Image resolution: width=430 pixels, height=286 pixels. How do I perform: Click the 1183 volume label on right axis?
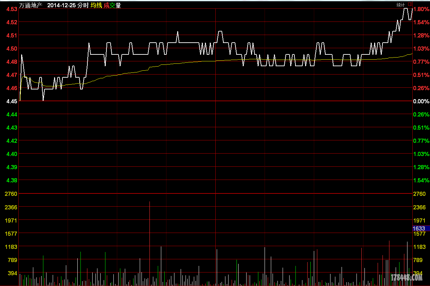click(x=420, y=247)
